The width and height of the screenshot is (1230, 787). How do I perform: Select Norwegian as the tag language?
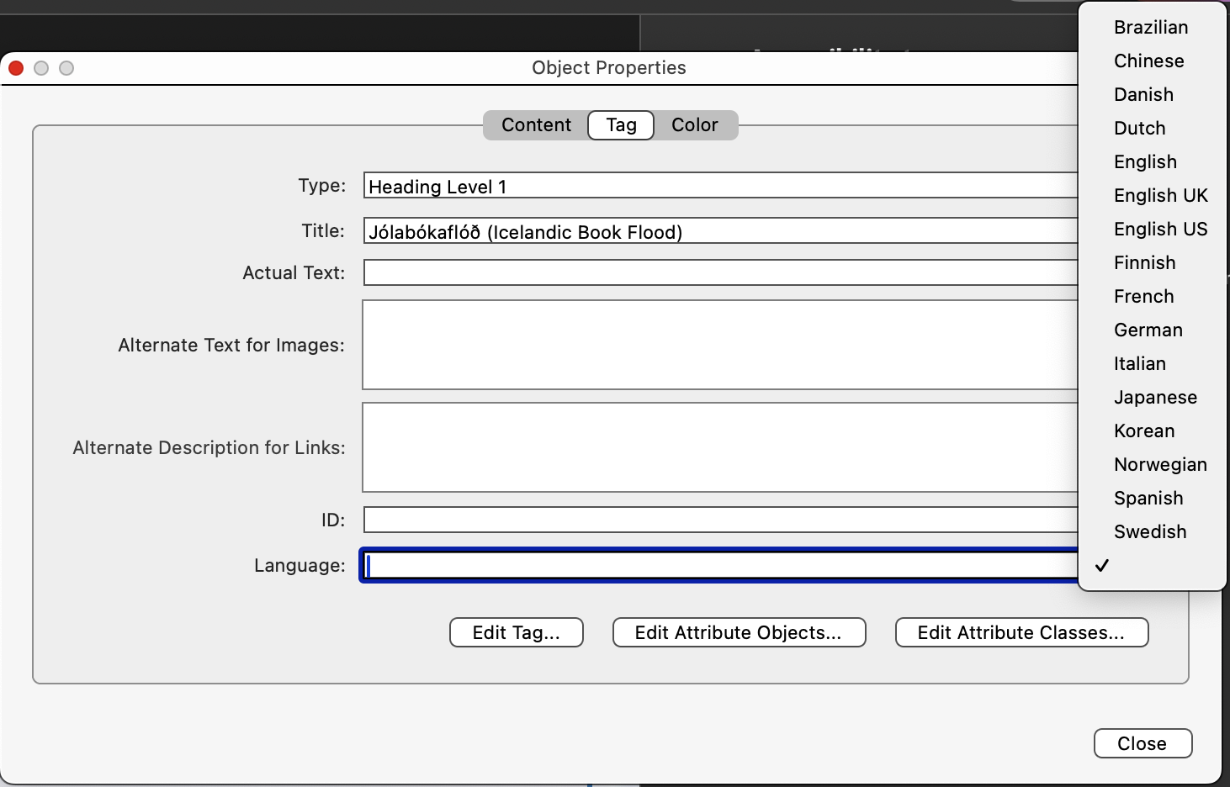point(1160,464)
